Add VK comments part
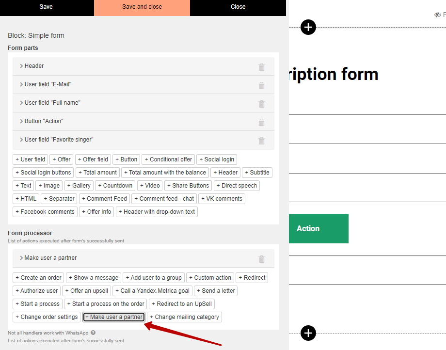Screen dimensions: 446x350 click(222, 199)
